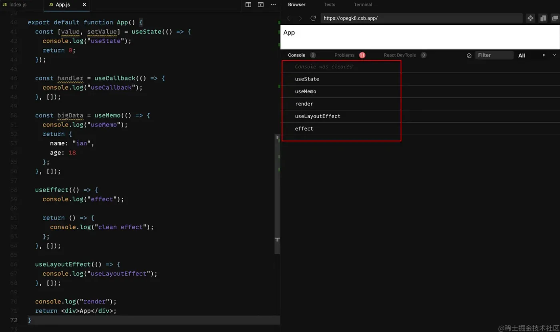Click the Problems count badge showing 11

(362, 55)
